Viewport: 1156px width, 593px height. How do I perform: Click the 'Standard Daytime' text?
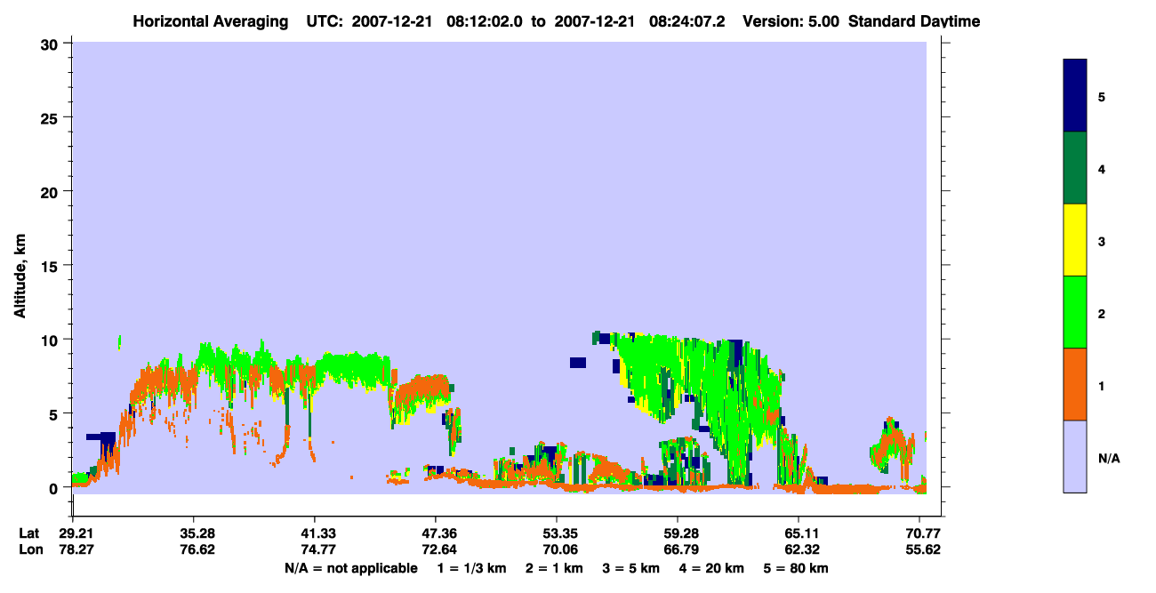point(914,21)
